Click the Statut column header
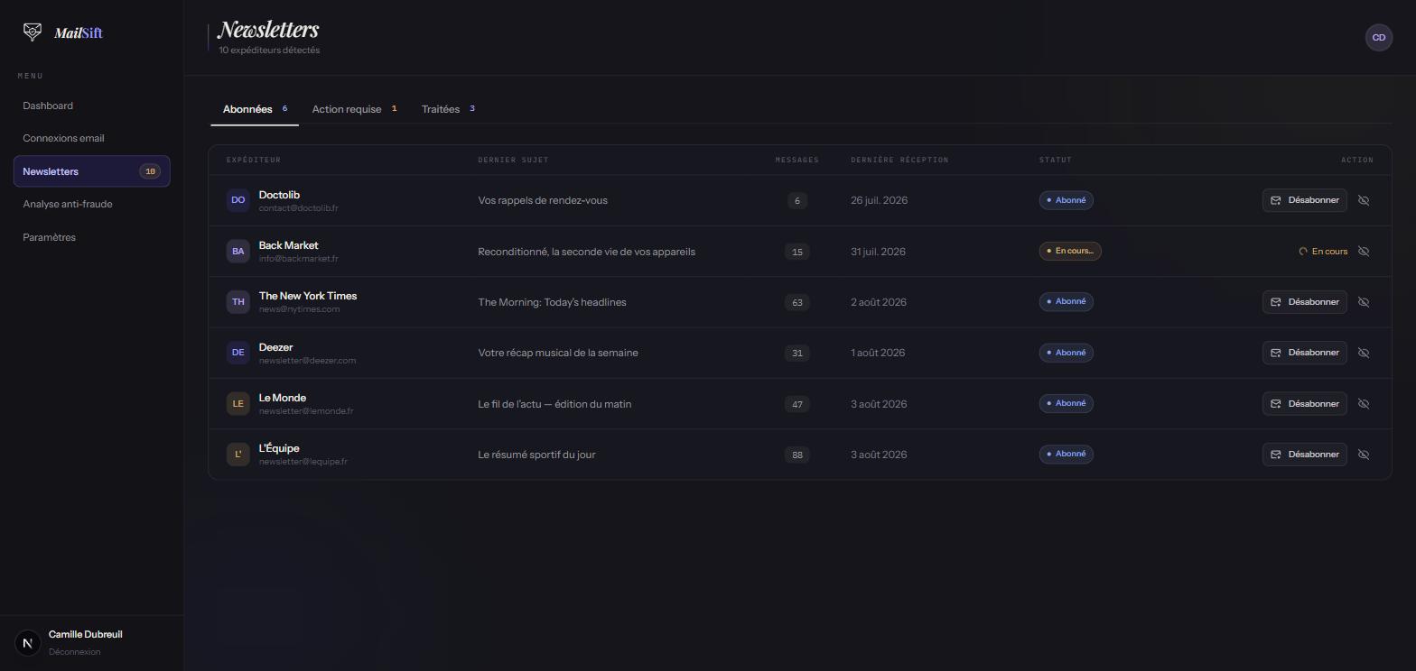 [x=1055, y=160]
